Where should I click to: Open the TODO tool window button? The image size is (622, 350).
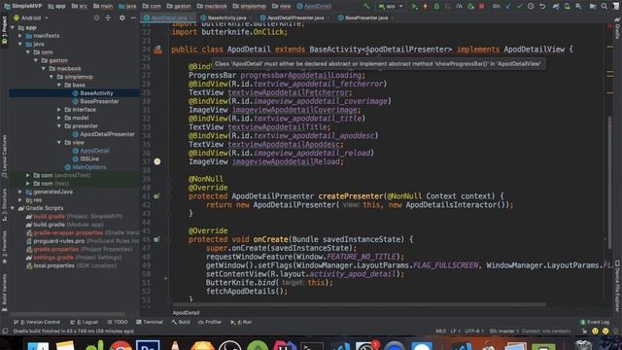coord(118,322)
